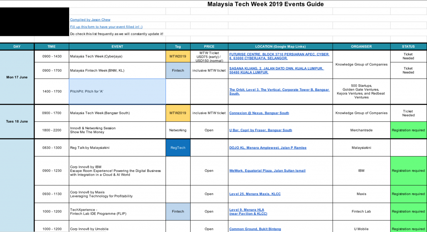Select the '0900 - 1430' time cell
The width and height of the screenshot is (427, 232).
[51, 56]
